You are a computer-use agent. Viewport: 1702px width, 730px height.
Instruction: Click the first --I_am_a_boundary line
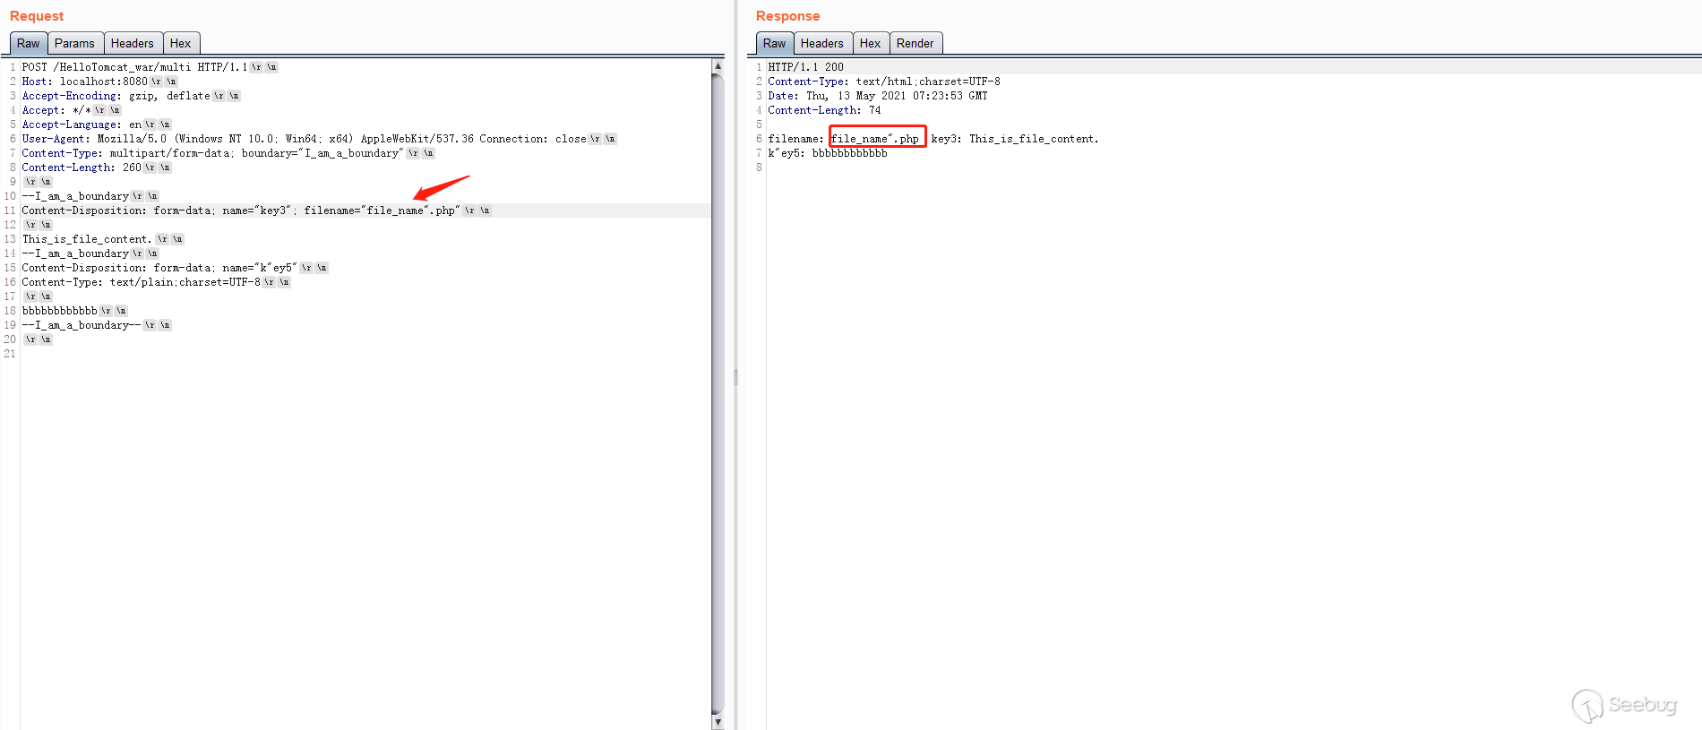tap(90, 196)
